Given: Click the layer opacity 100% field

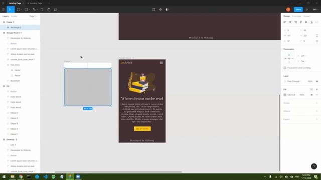Looking at the screenshot, I should (310, 81).
